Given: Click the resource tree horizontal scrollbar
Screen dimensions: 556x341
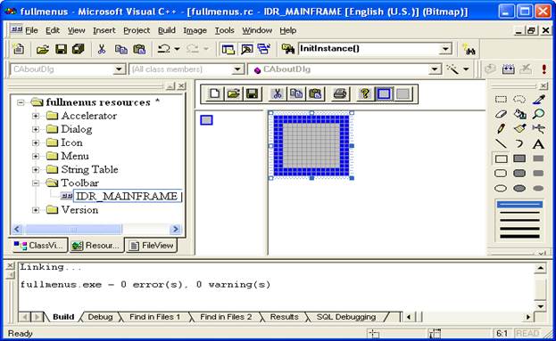Looking at the screenshot, I should (x=95, y=229).
